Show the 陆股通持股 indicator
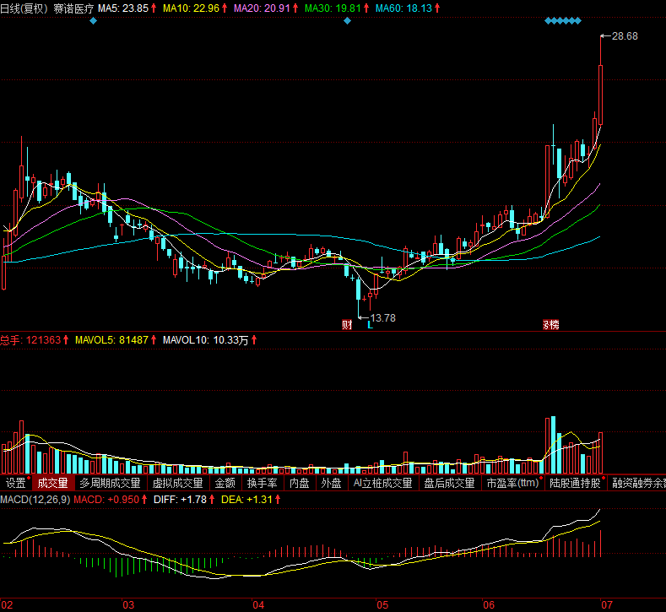Viewport: 666px width, 612px height. coord(574,484)
